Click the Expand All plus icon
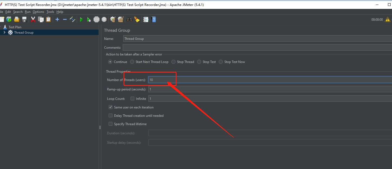Viewport: 392px width, 169px height. click(x=57, y=19)
